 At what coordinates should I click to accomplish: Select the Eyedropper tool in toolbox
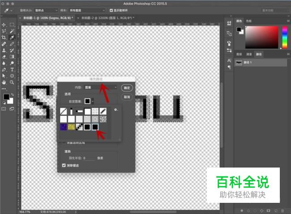(x=12, y=38)
